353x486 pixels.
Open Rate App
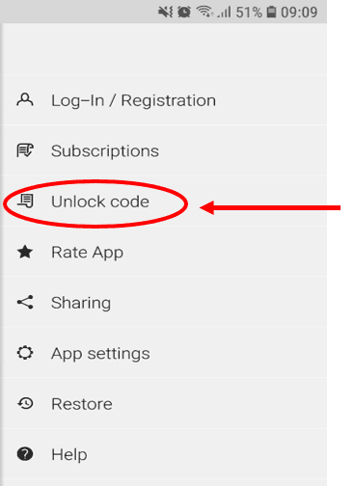(x=163, y=252)
